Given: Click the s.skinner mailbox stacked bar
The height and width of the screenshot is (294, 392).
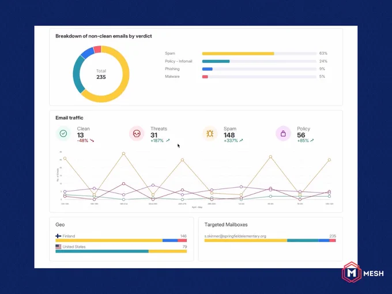Looking at the screenshot, I should click(x=270, y=240).
